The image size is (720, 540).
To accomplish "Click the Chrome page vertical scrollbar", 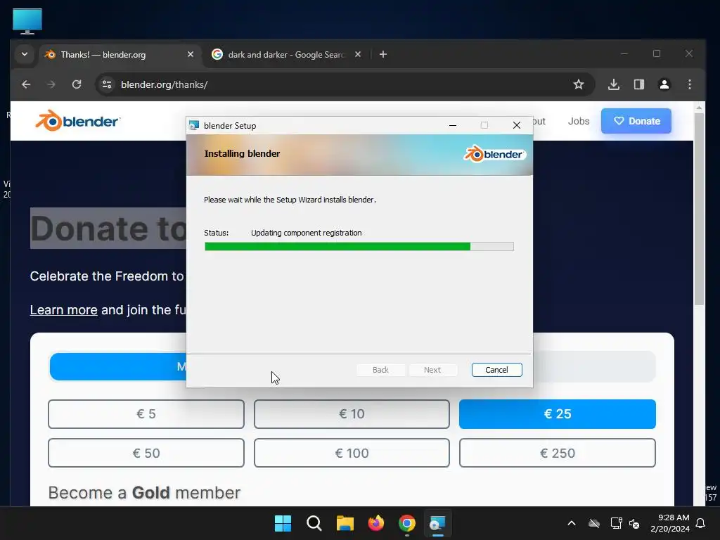I will 699,210.
